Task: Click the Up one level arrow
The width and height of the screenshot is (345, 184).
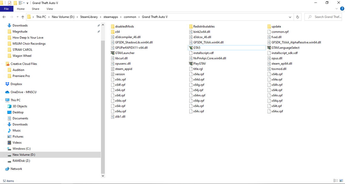Action: click(x=23, y=17)
